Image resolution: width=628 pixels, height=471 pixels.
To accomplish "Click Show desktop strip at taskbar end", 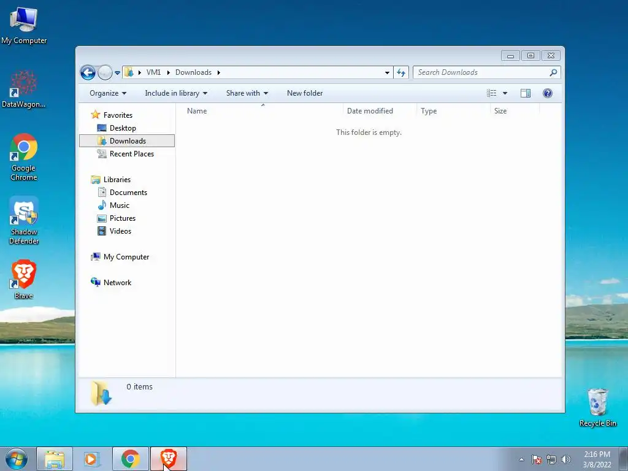I will pyautogui.click(x=624, y=459).
